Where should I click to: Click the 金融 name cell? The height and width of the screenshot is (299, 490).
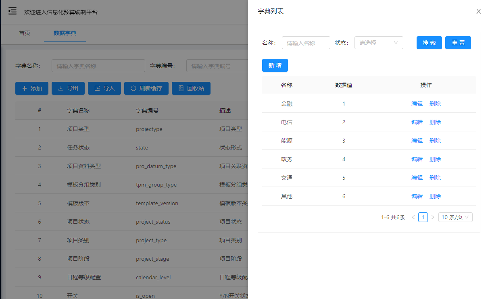pos(287,104)
